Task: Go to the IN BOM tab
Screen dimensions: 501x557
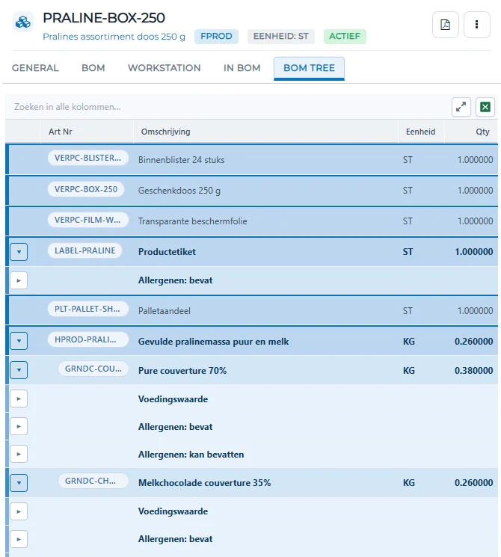Action: [x=242, y=68]
